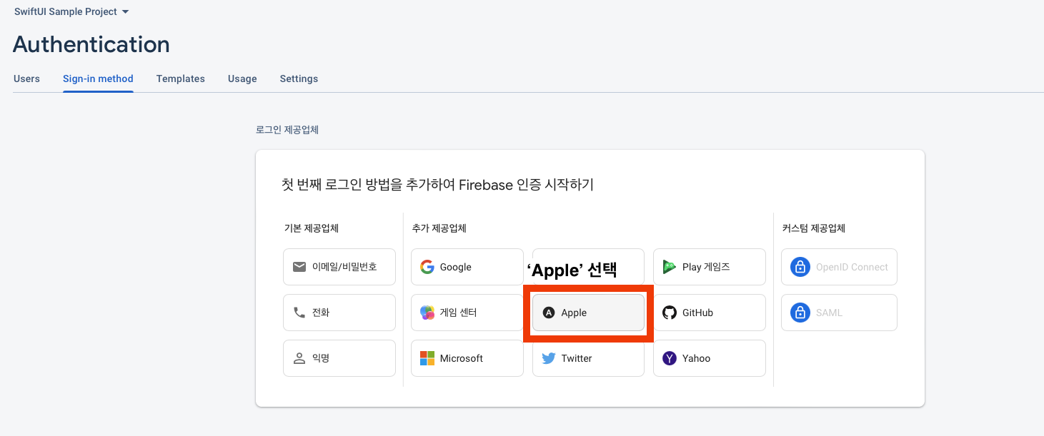1044x436 pixels.
Task: Click the email envelope icon
Action: click(x=299, y=267)
